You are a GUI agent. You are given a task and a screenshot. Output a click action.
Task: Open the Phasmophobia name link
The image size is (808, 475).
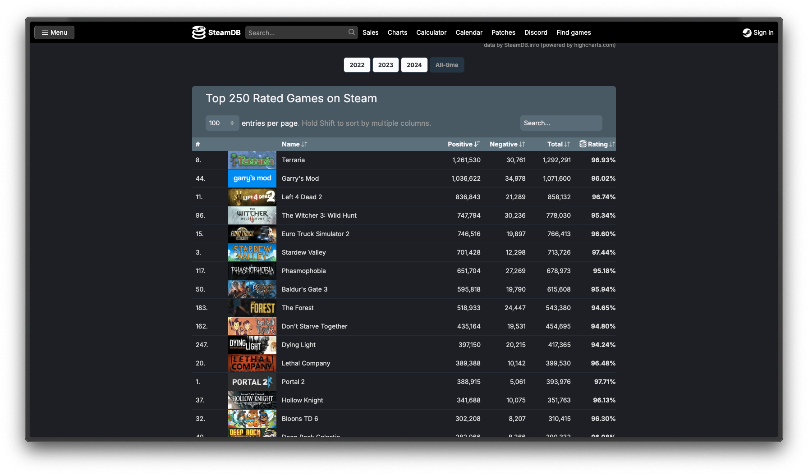(303, 271)
